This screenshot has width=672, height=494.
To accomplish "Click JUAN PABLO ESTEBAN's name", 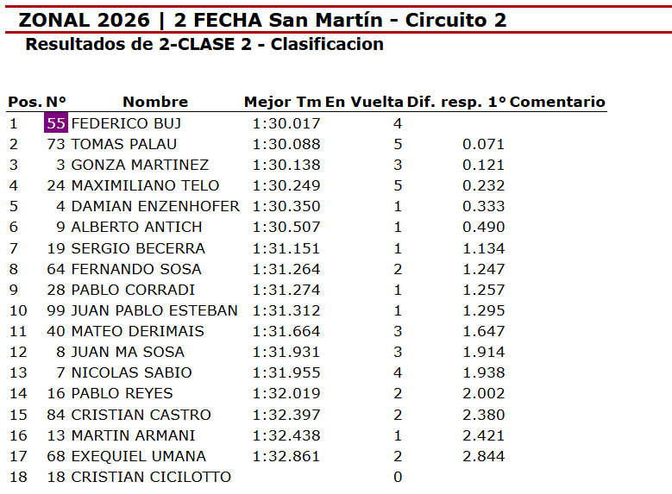I will [x=154, y=310].
